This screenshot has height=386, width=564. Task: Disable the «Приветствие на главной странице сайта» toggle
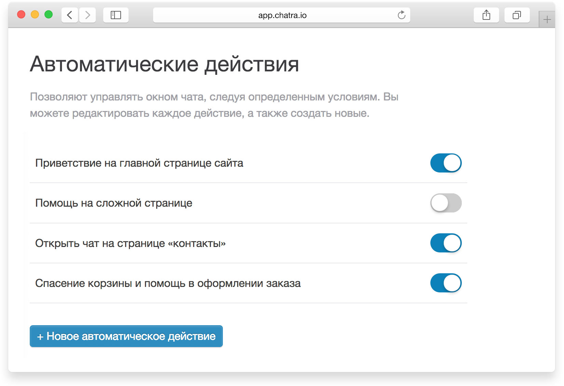pos(446,163)
